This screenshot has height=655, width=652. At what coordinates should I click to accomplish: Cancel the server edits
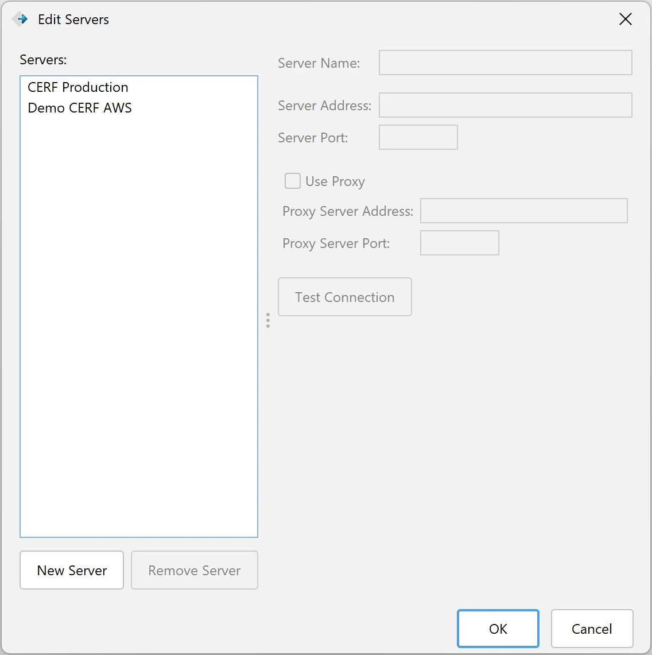click(x=592, y=629)
